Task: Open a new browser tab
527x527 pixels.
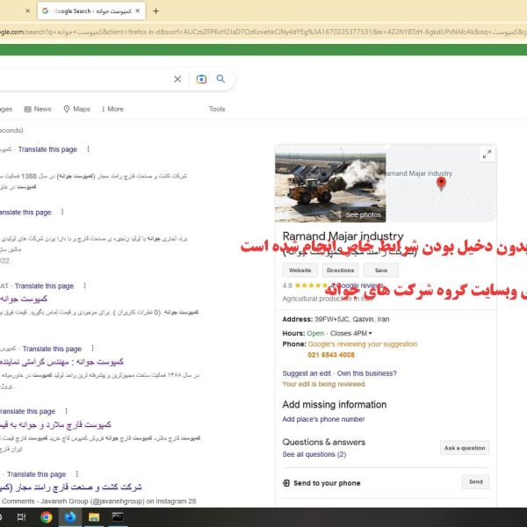Action: click(x=156, y=11)
